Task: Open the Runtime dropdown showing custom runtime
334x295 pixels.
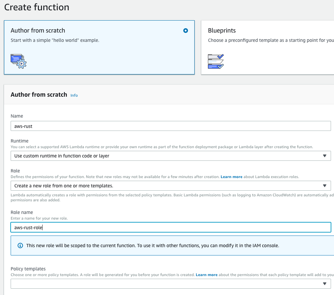Action: tap(170, 155)
